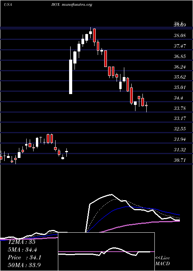This screenshot has width=193, height=271.
Task: Click the 34.4 price axis label
Action: coord(178,98)
